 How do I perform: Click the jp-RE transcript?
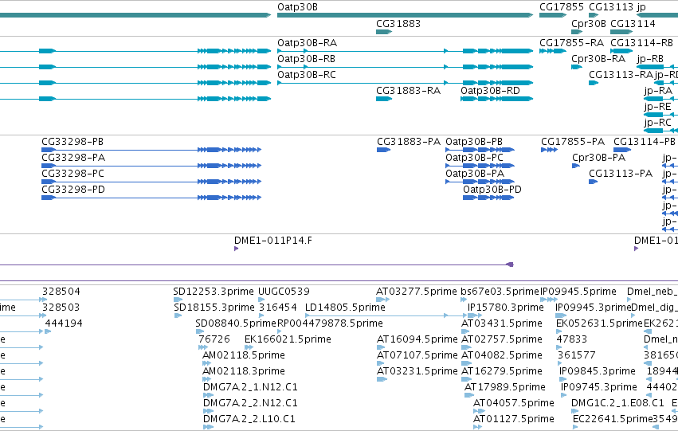coord(657,107)
